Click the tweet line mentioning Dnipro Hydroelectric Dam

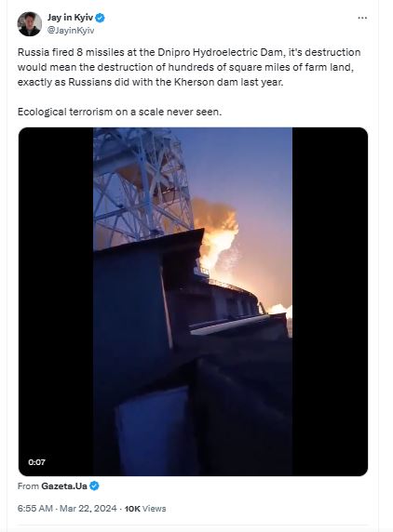(x=189, y=52)
